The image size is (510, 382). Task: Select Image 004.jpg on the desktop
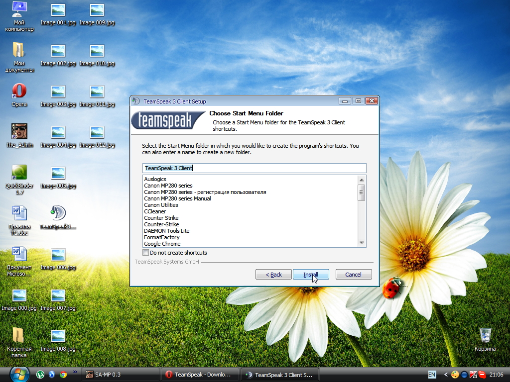point(58,136)
